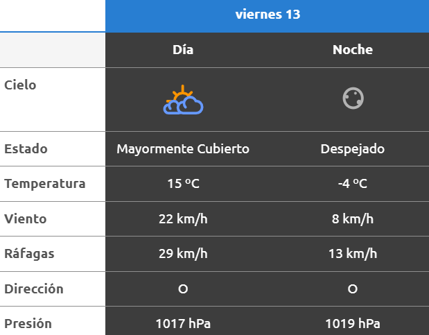Click the Presión row label
The height and width of the screenshot is (335, 429).
click(x=28, y=323)
